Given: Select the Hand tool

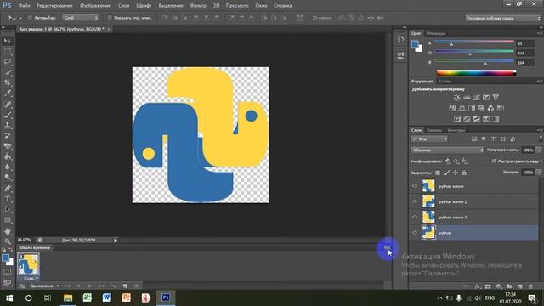Looking at the screenshot, I should [8, 231].
